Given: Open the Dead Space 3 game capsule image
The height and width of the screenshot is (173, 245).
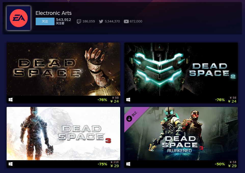Looking at the screenshot, I should [63, 133].
